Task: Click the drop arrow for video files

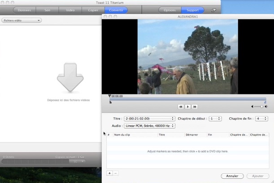Action: click(70, 77)
